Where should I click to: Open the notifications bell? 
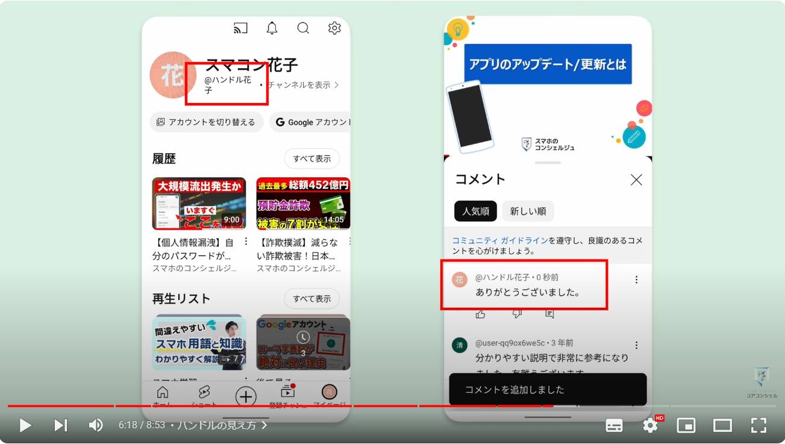(272, 28)
